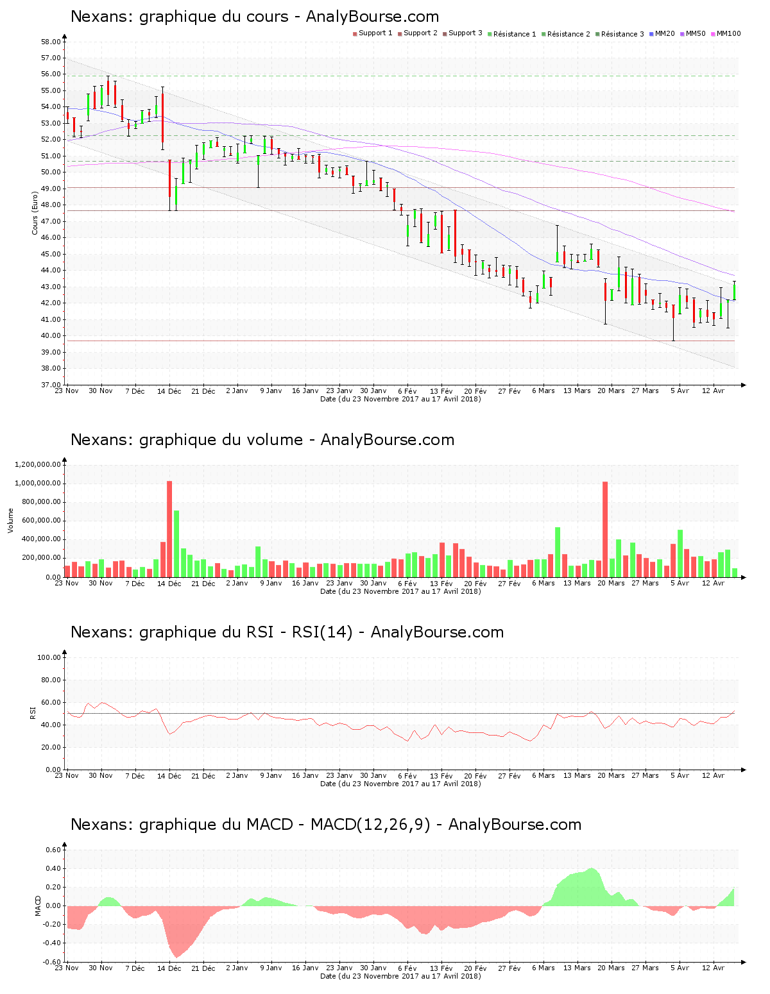Select the MM50 legend label
Viewport: 770px width, 994px height.
point(696,33)
